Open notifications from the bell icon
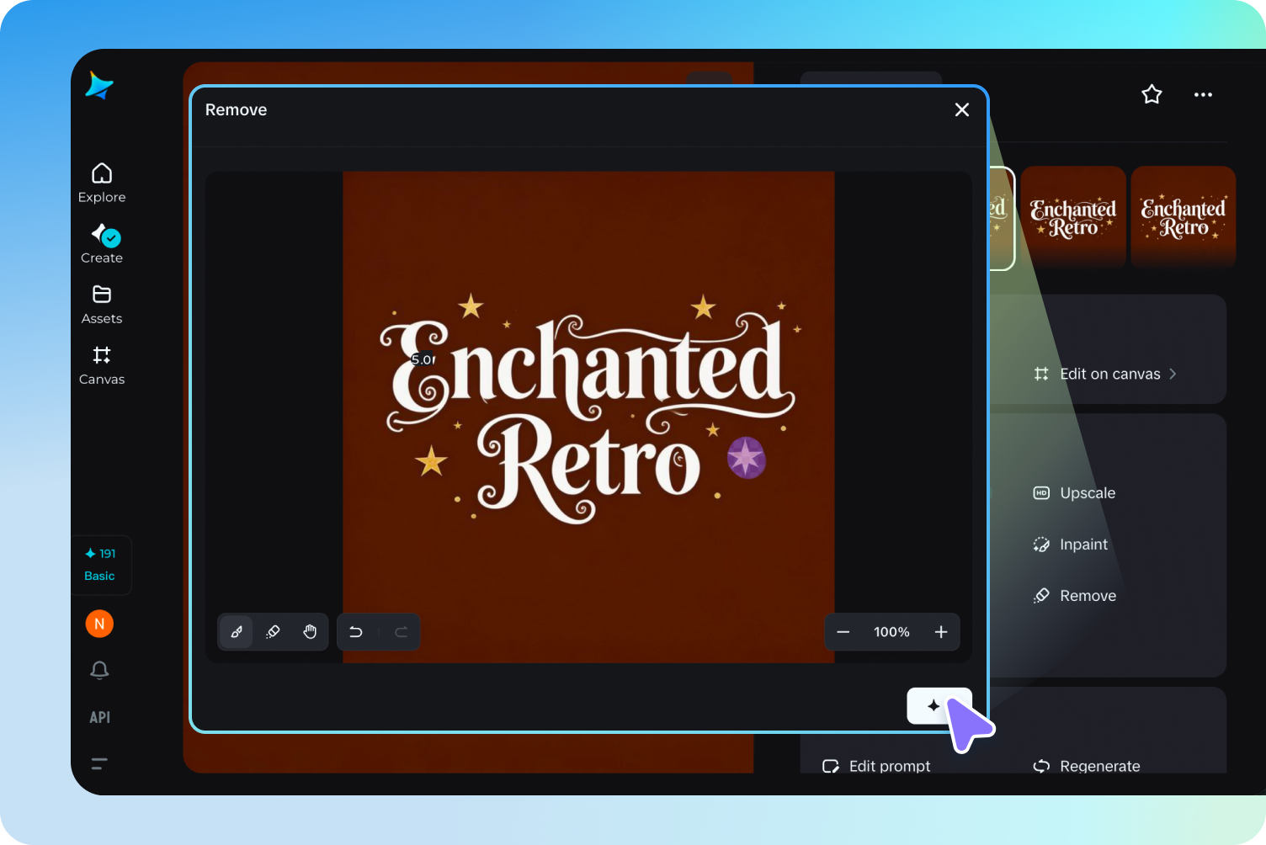 (x=99, y=671)
